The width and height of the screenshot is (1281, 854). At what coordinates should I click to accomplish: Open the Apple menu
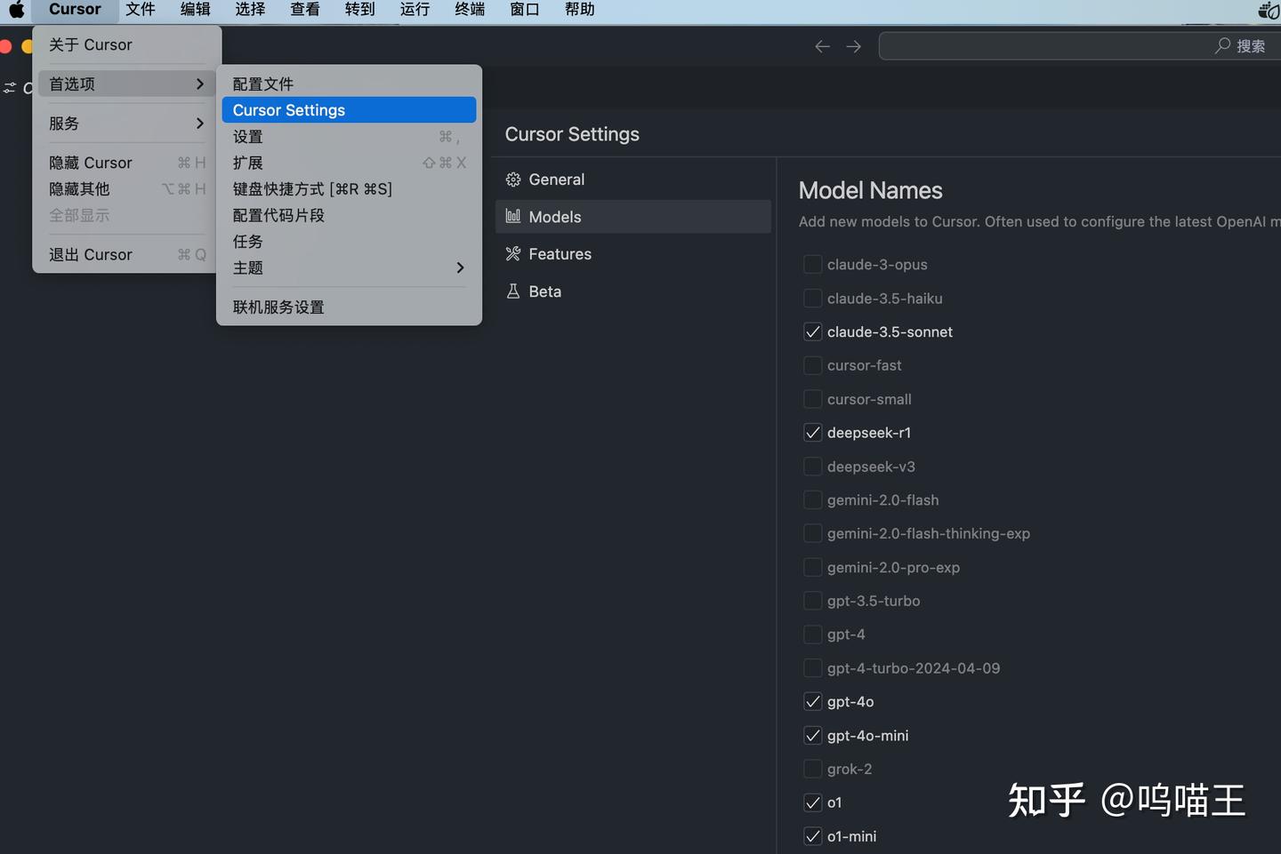[16, 10]
